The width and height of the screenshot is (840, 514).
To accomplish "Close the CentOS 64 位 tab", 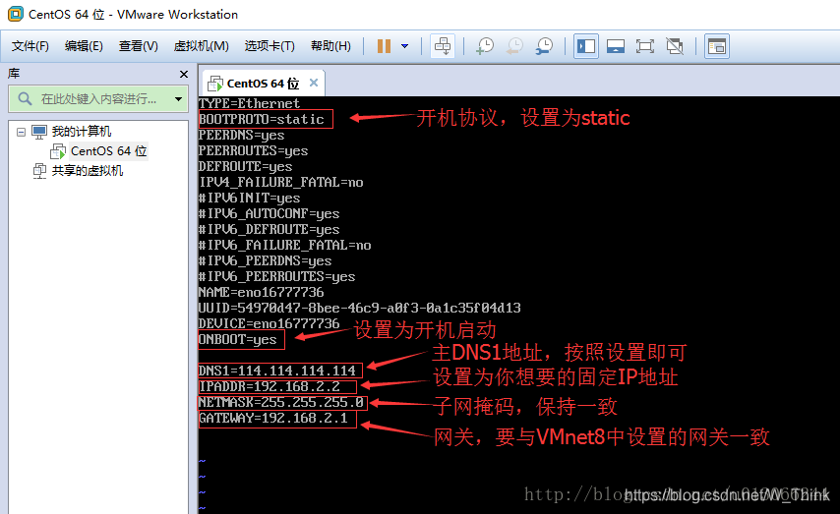I will 314,83.
